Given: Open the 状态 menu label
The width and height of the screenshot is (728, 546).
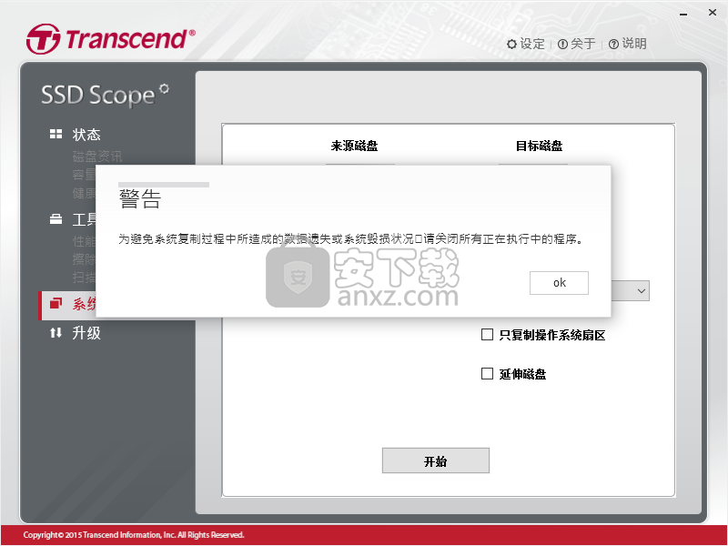Looking at the screenshot, I should tap(86, 135).
